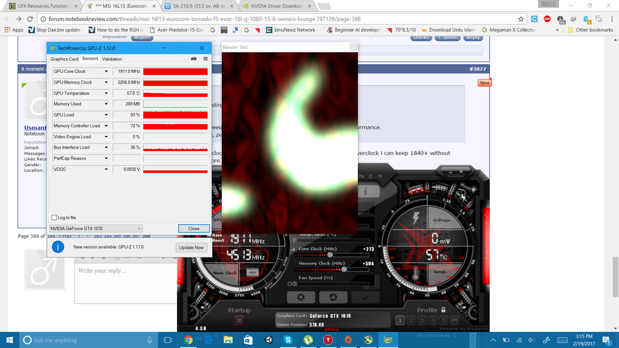Select Afterburner profile slot 1

pyautogui.click(x=400, y=320)
